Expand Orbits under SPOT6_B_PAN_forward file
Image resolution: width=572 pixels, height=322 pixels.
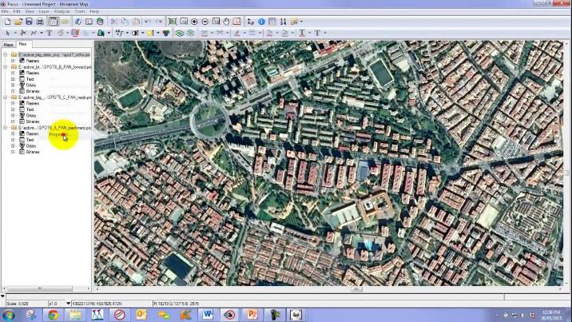pyautogui.click(x=13, y=85)
